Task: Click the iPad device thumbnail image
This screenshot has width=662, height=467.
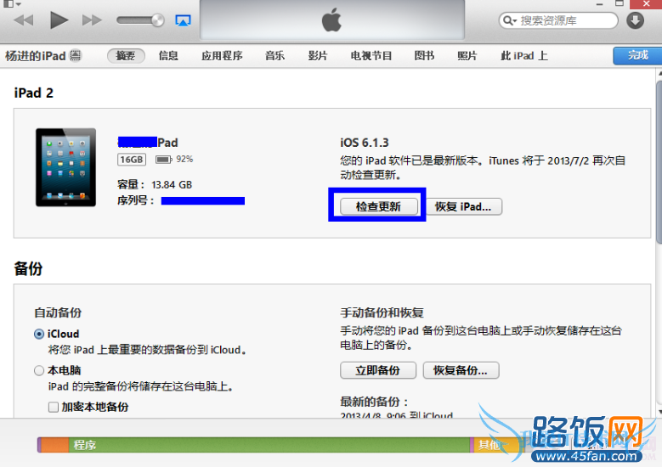Action: (66, 167)
